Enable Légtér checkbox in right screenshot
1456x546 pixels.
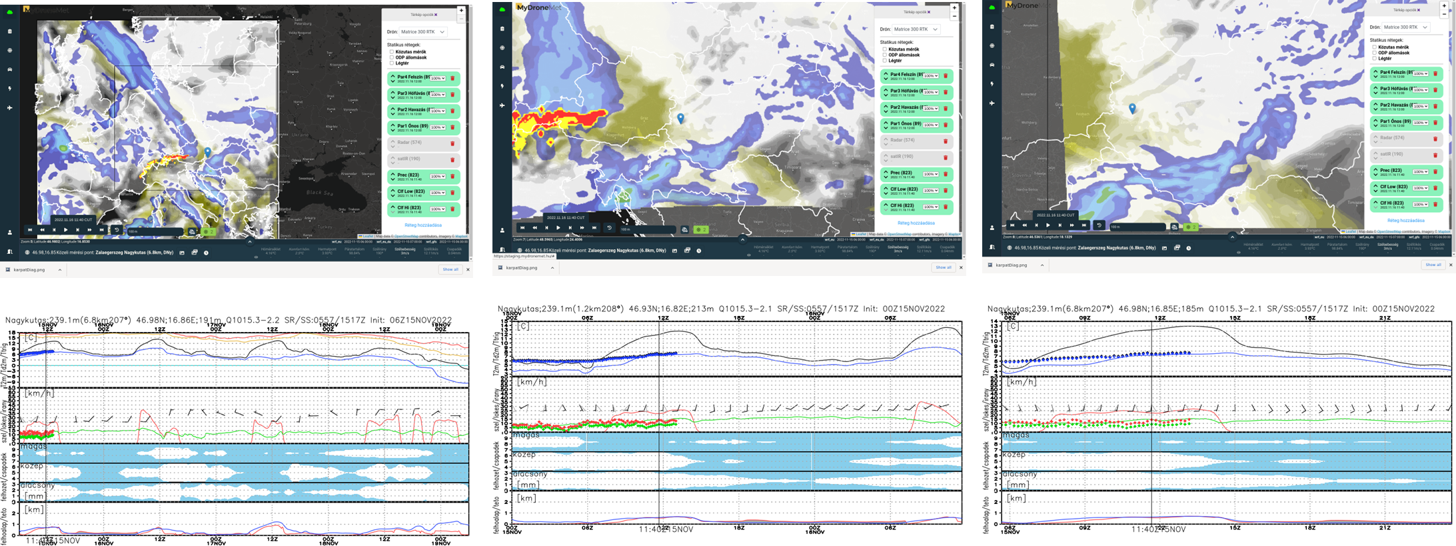pyautogui.click(x=1375, y=58)
